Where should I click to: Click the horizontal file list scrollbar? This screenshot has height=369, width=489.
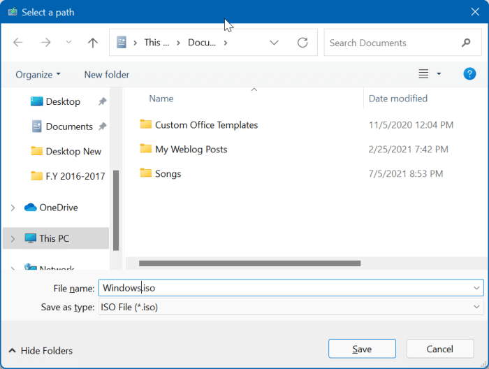(250, 263)
